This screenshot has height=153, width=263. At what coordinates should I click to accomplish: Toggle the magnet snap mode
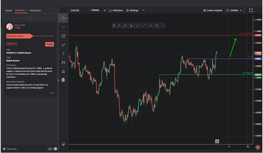63,72
